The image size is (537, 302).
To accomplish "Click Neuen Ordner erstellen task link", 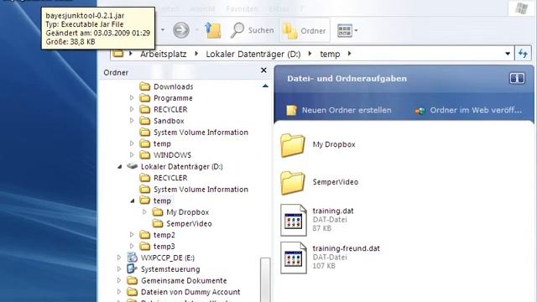I will 347,110.
